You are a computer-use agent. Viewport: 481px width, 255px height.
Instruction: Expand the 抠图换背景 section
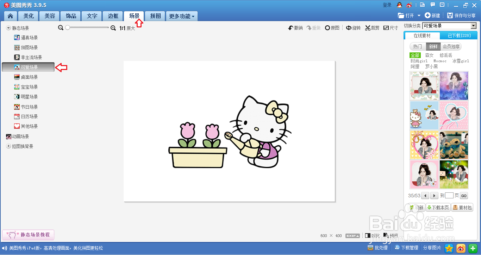(8, 146)
